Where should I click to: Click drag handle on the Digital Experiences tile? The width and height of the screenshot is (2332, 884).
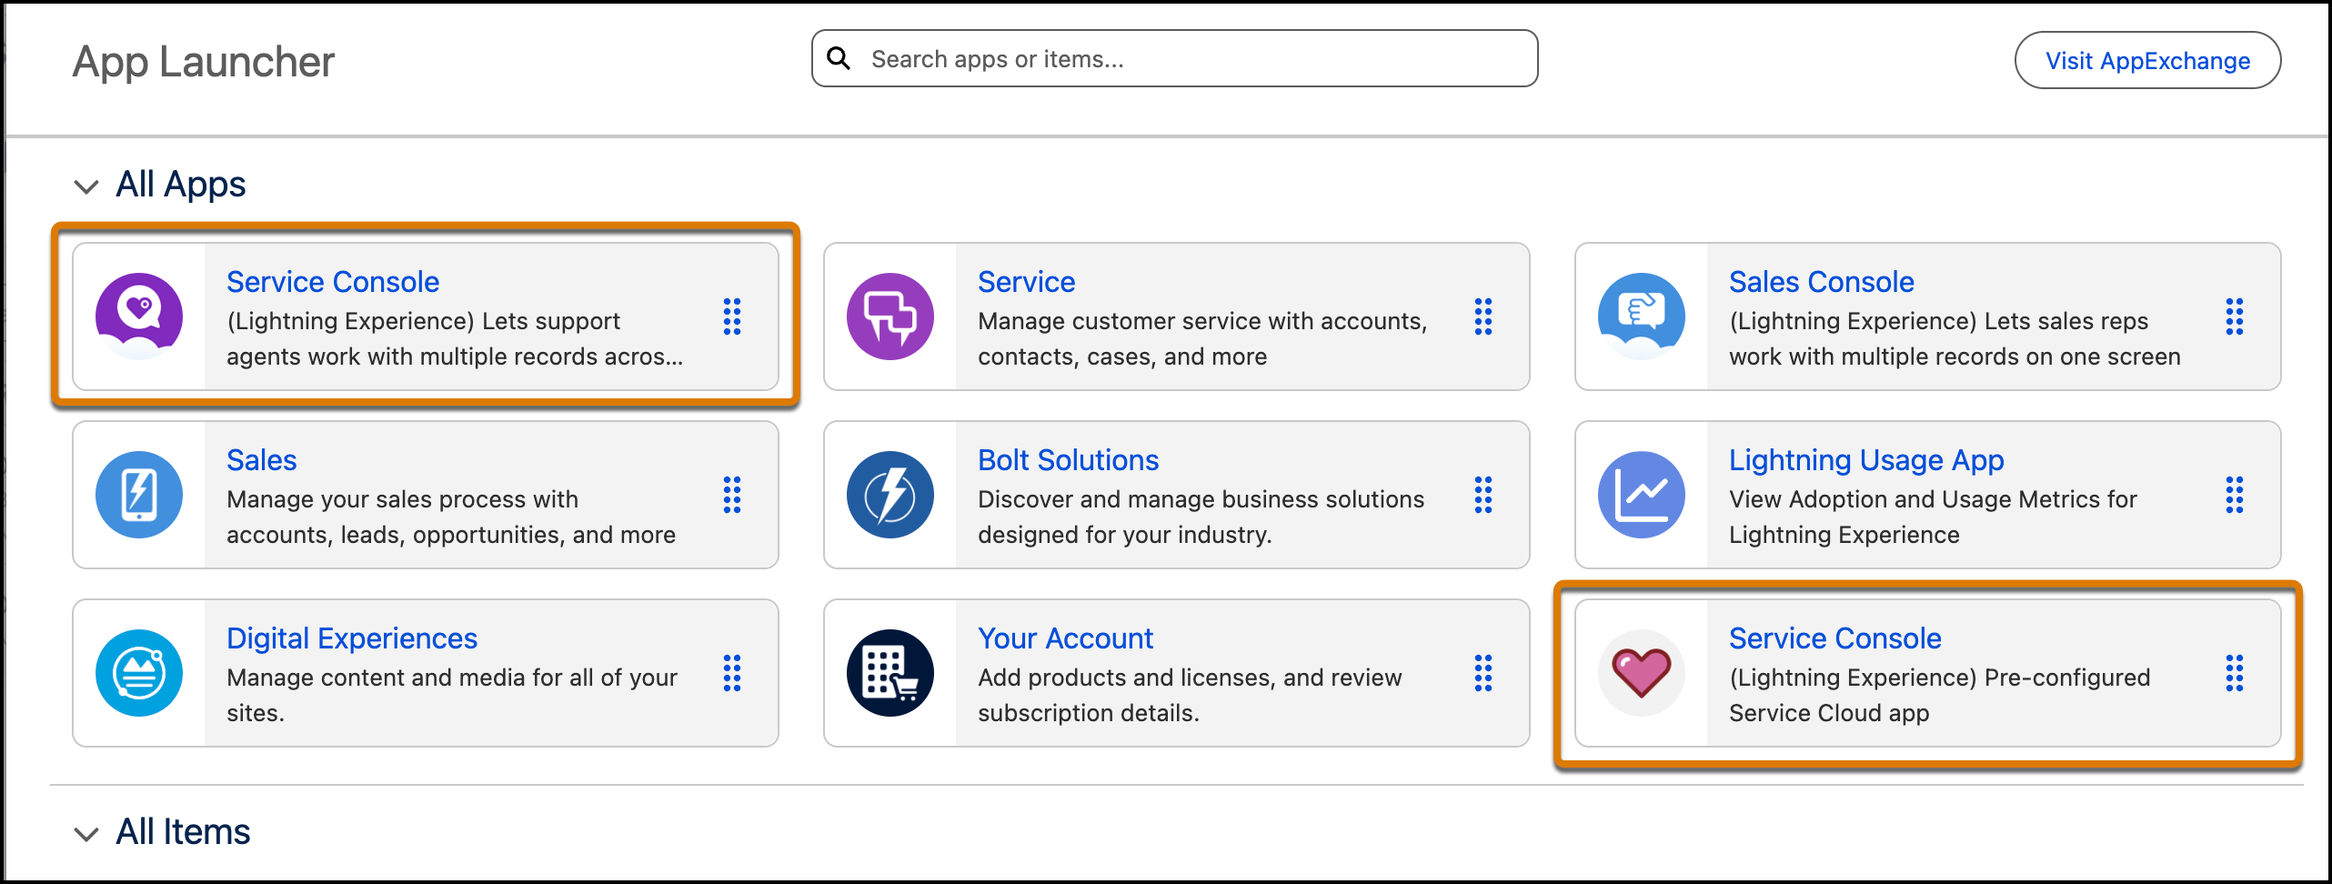click(732, 673)
